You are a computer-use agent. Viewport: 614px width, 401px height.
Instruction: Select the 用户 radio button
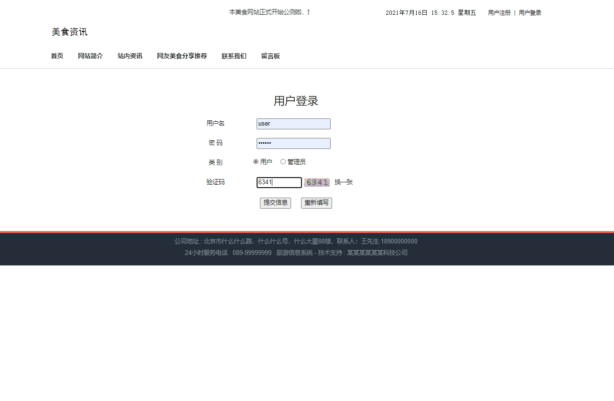click(256, 161)
